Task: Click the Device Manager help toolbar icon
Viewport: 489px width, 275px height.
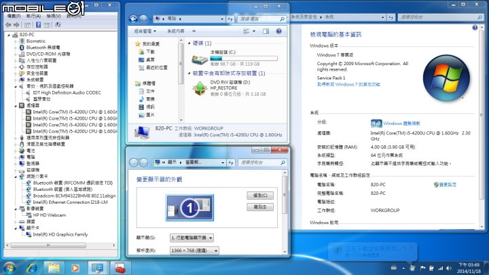Action: tap(38, 24)
